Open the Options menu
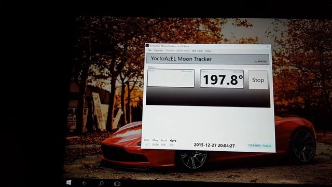The image size is (332, 187). 159,50
